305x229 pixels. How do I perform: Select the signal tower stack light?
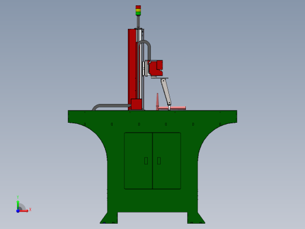tap(138, 11)
